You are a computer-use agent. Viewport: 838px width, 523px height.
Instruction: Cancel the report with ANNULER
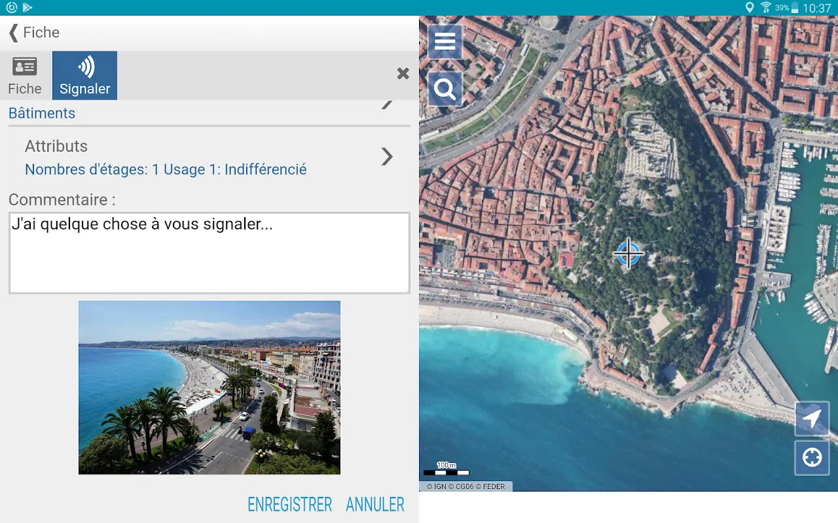tap(375, 505)
